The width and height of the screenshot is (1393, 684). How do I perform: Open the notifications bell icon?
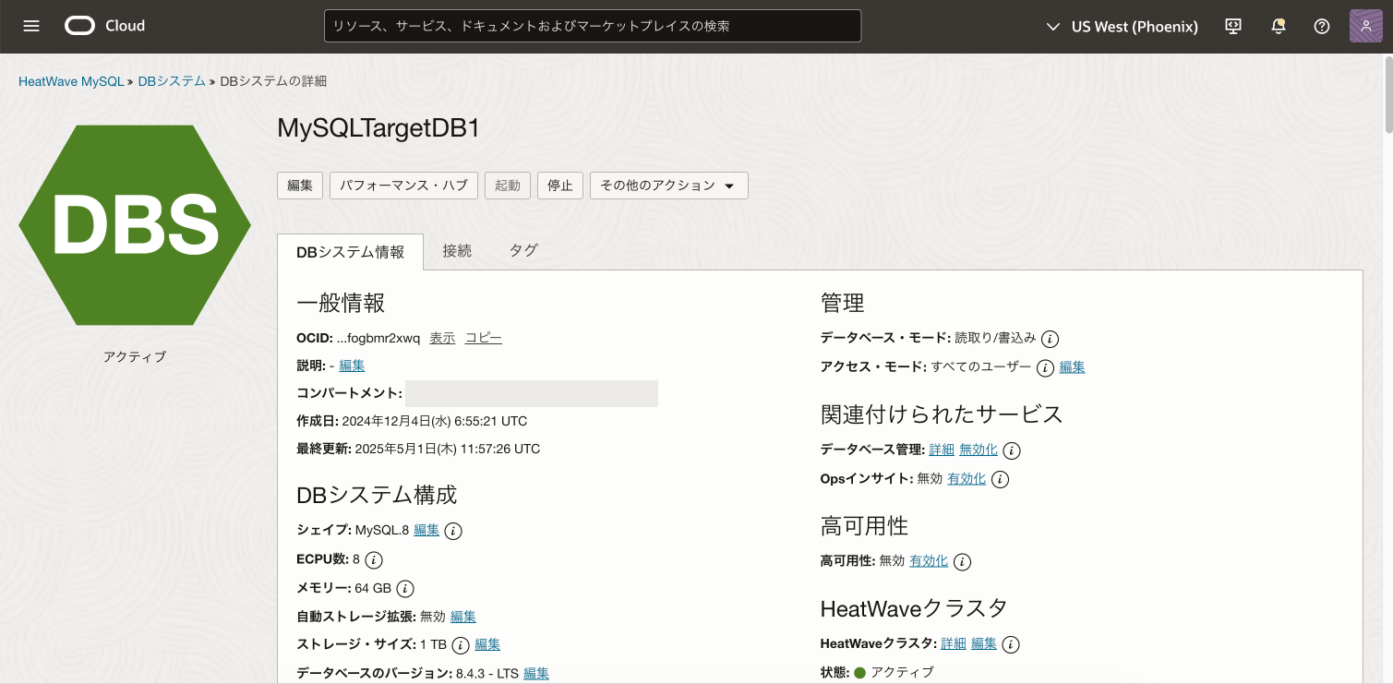[x=1279, y=26]
